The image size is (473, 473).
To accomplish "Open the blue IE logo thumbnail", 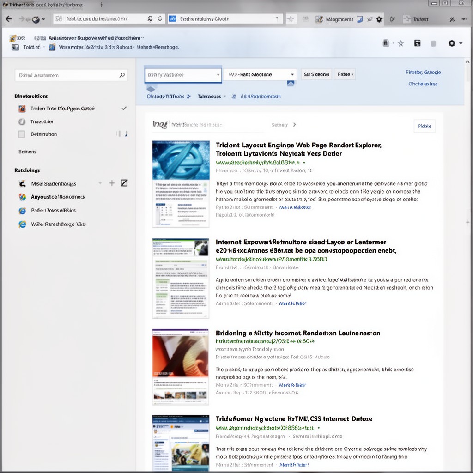I will [181, 160].
